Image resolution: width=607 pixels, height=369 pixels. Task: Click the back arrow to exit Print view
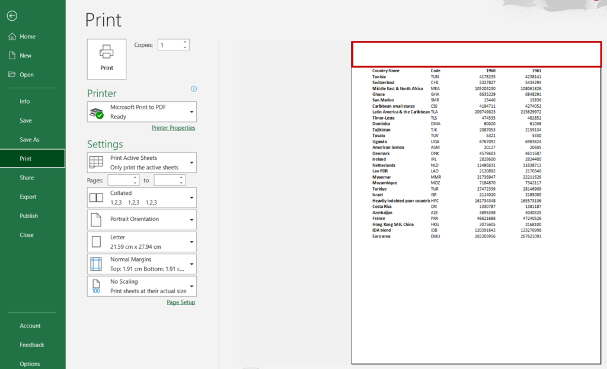pos(12,16)
